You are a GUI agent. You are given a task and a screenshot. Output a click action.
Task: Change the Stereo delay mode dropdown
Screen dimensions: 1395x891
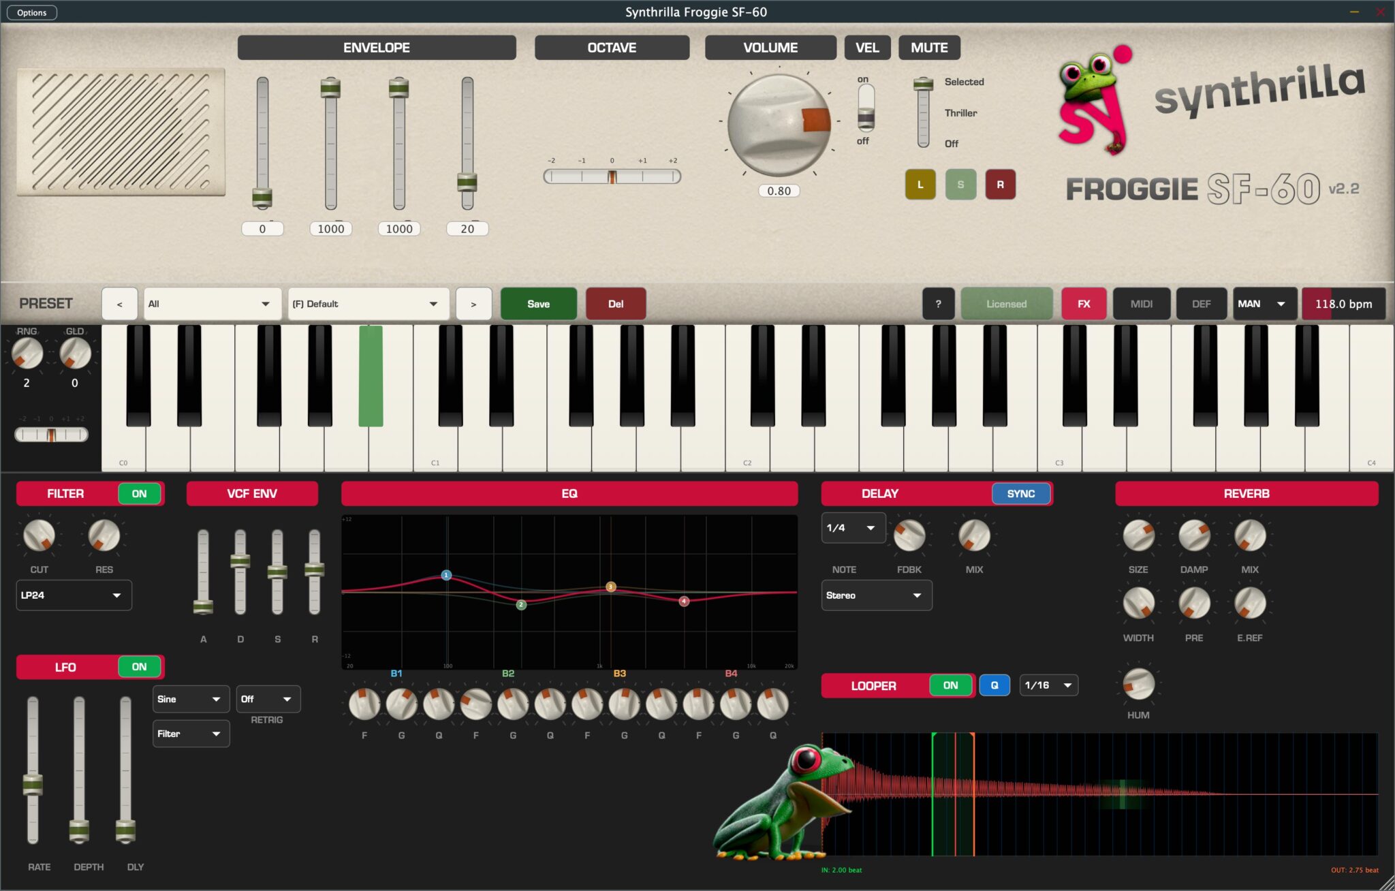[876, 595]
